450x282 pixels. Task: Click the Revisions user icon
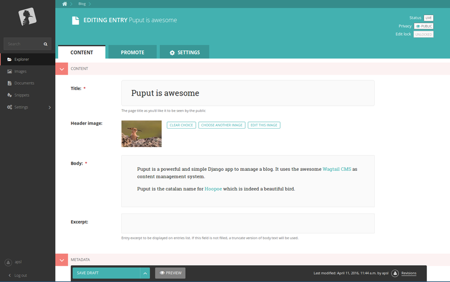[395, 273]
